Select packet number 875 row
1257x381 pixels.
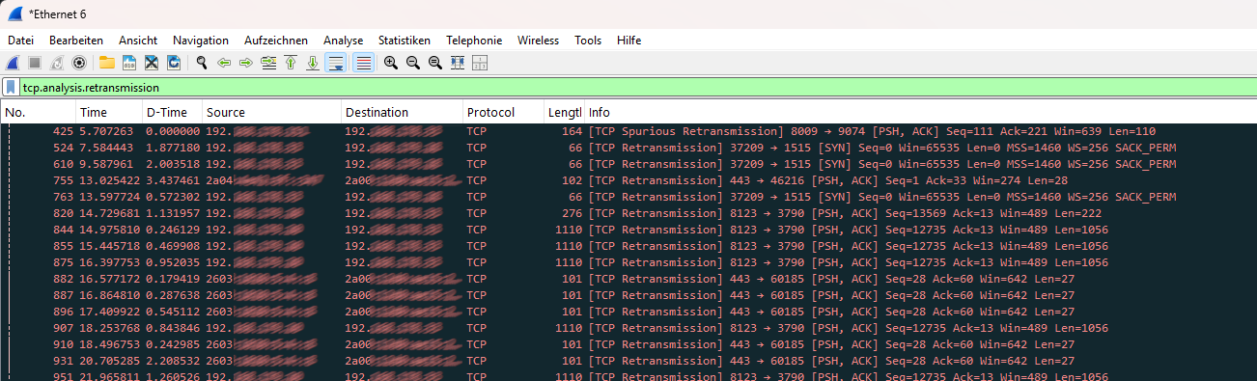(628, 261)
